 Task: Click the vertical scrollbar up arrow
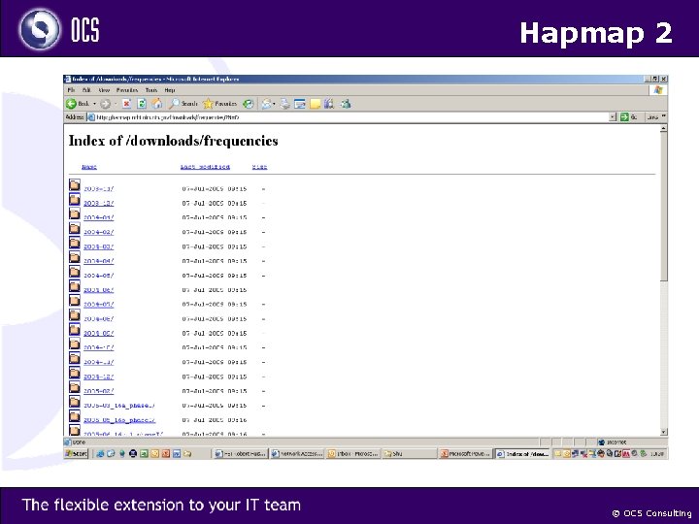(663, 128)
